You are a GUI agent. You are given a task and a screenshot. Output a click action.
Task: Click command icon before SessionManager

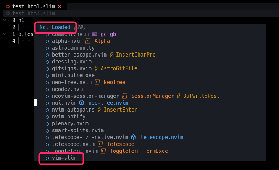click(124, 96)
